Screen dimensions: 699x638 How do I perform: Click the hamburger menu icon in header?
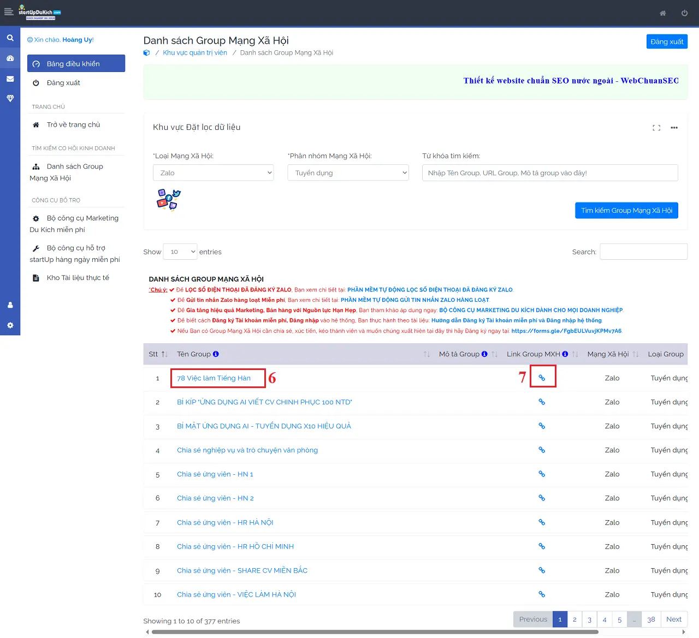click(9, 12)
